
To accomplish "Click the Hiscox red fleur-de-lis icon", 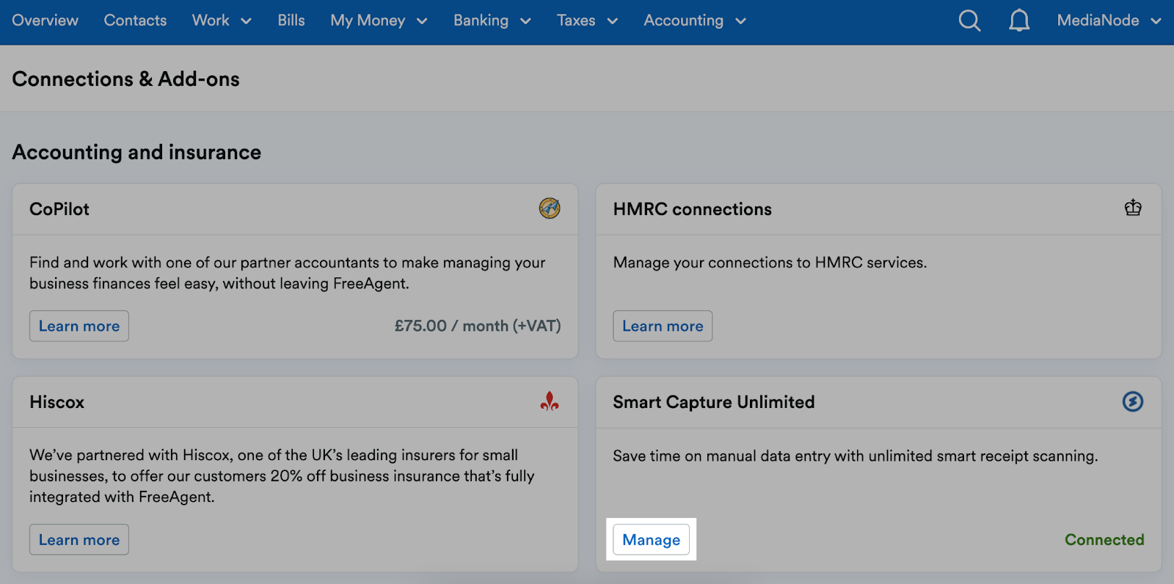I will point(550,401).
